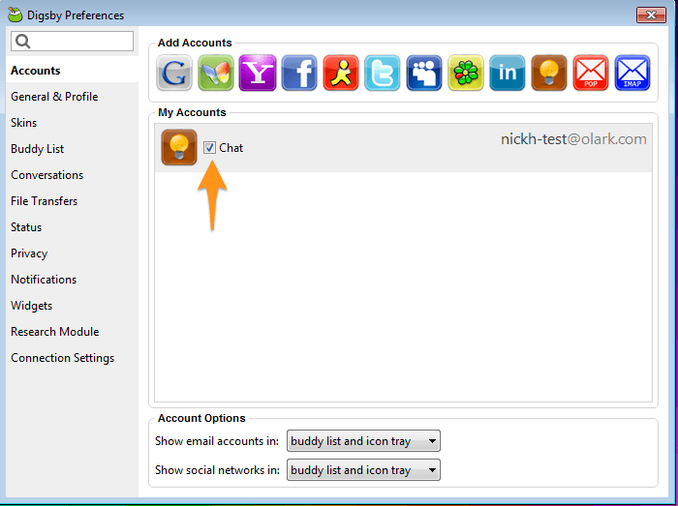Open the 'Show email accounts in' dropdown

pyautogui.click(x=363, y=441)
